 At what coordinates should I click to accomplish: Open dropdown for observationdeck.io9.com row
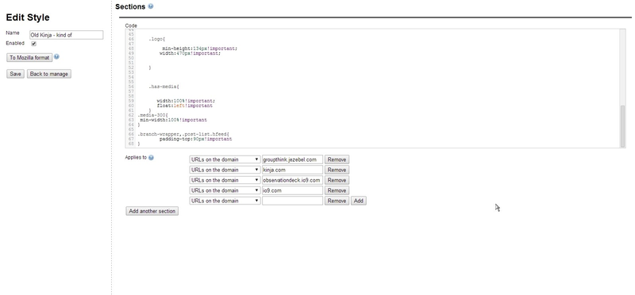click(225, 180)
